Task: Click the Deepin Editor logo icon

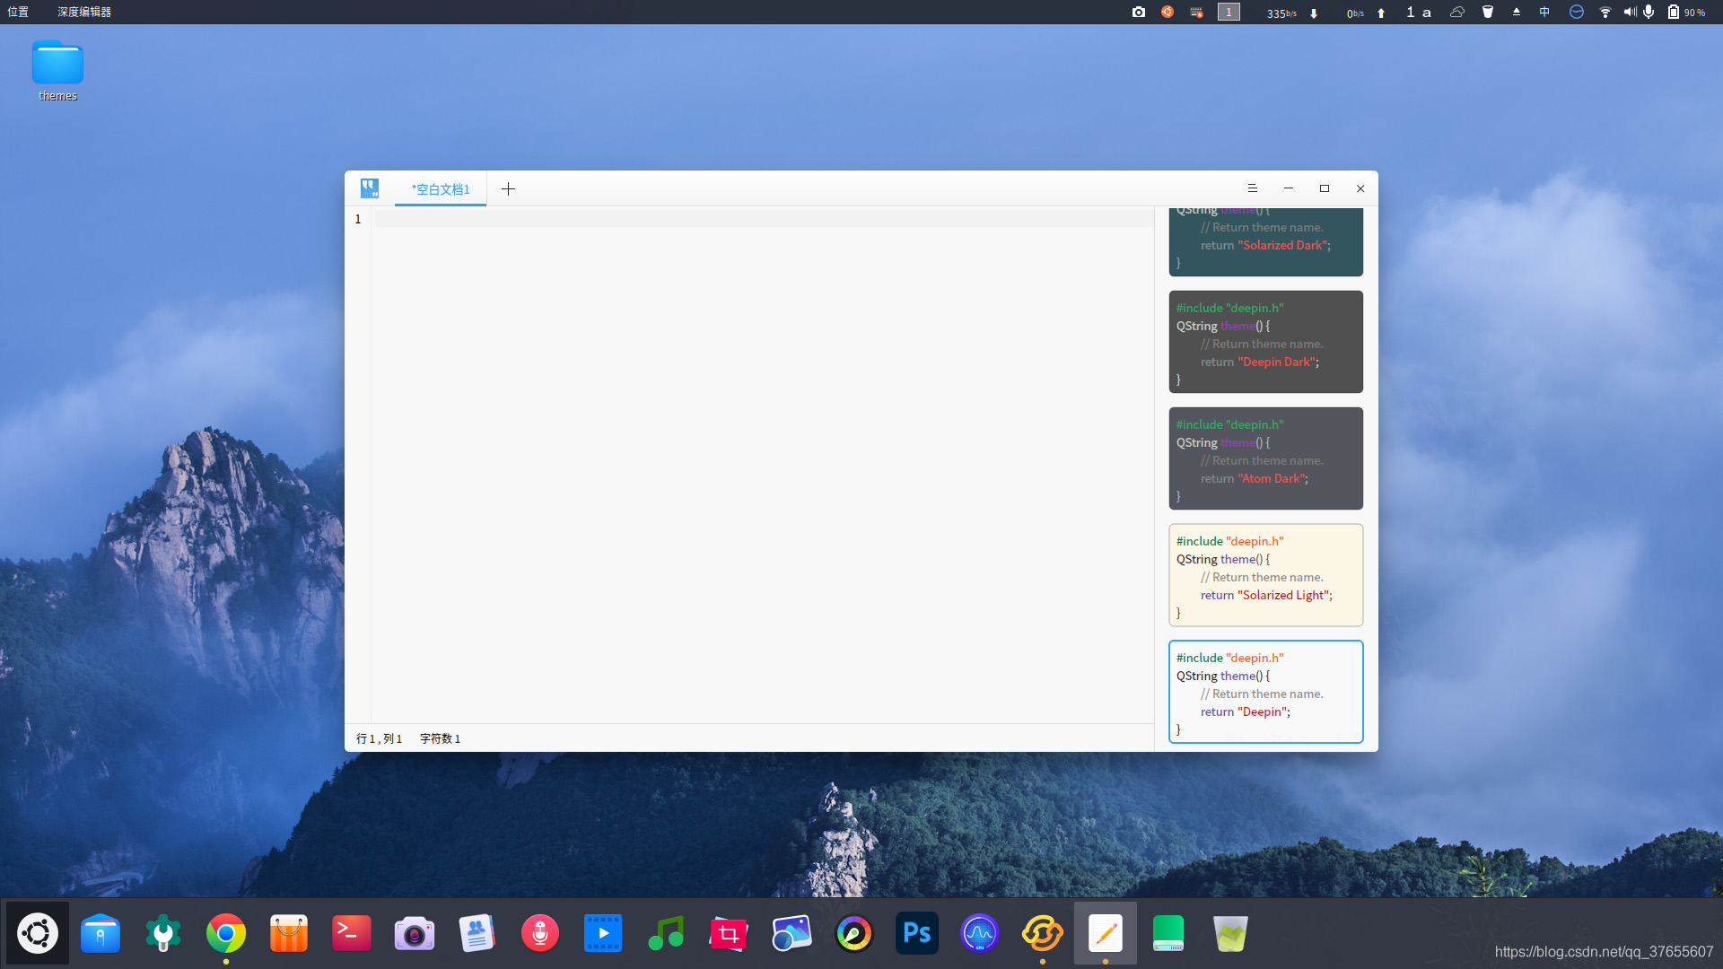Action: point(370,188)
